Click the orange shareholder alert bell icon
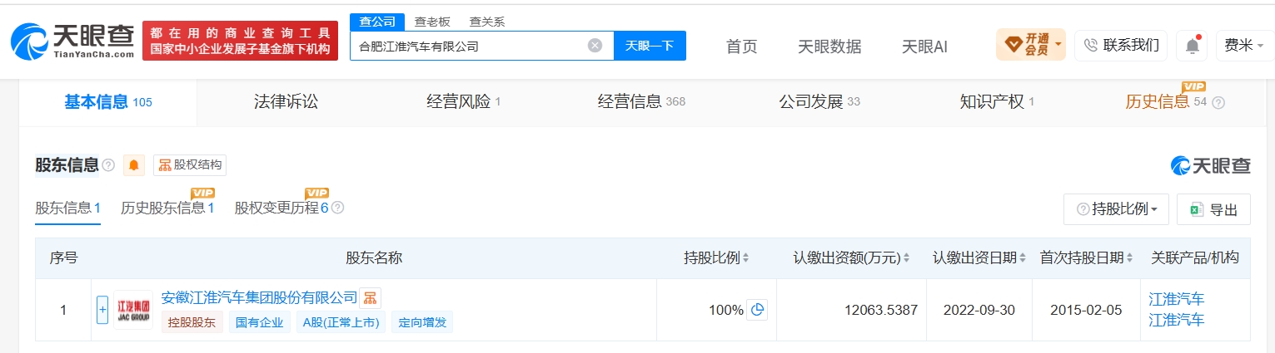The width and height of the screenshot is (1275, 353). pos(134,165)
